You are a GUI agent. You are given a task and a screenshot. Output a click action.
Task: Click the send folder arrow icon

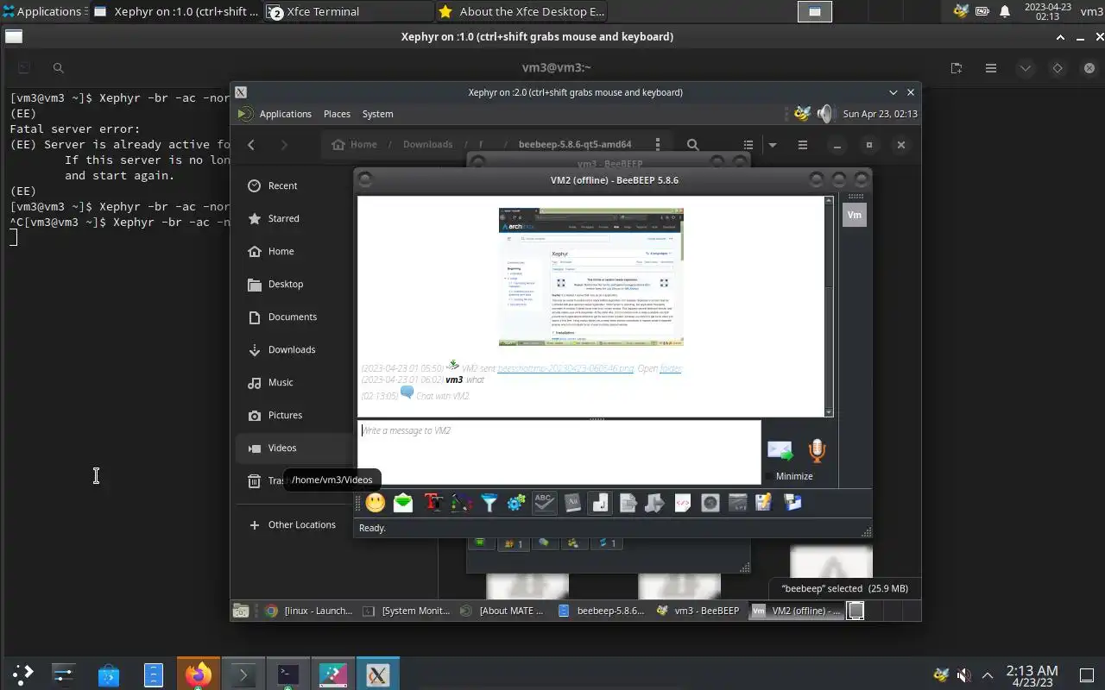point(654,503)
